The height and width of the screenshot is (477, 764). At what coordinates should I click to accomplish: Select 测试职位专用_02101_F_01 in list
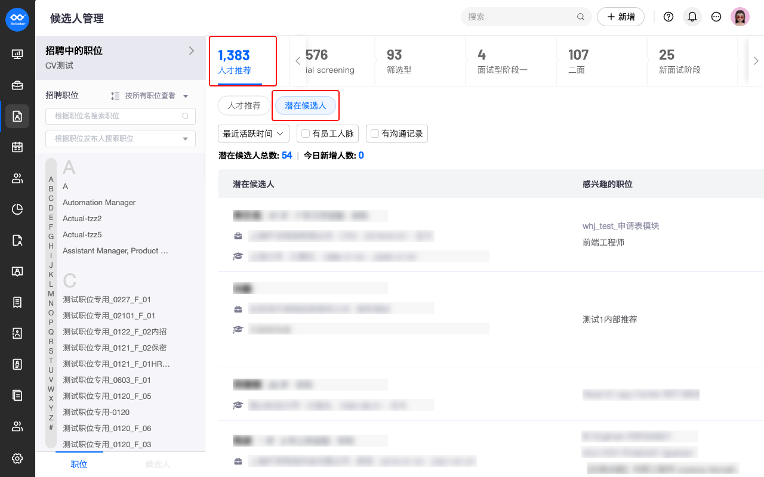(x=109, y=315)
